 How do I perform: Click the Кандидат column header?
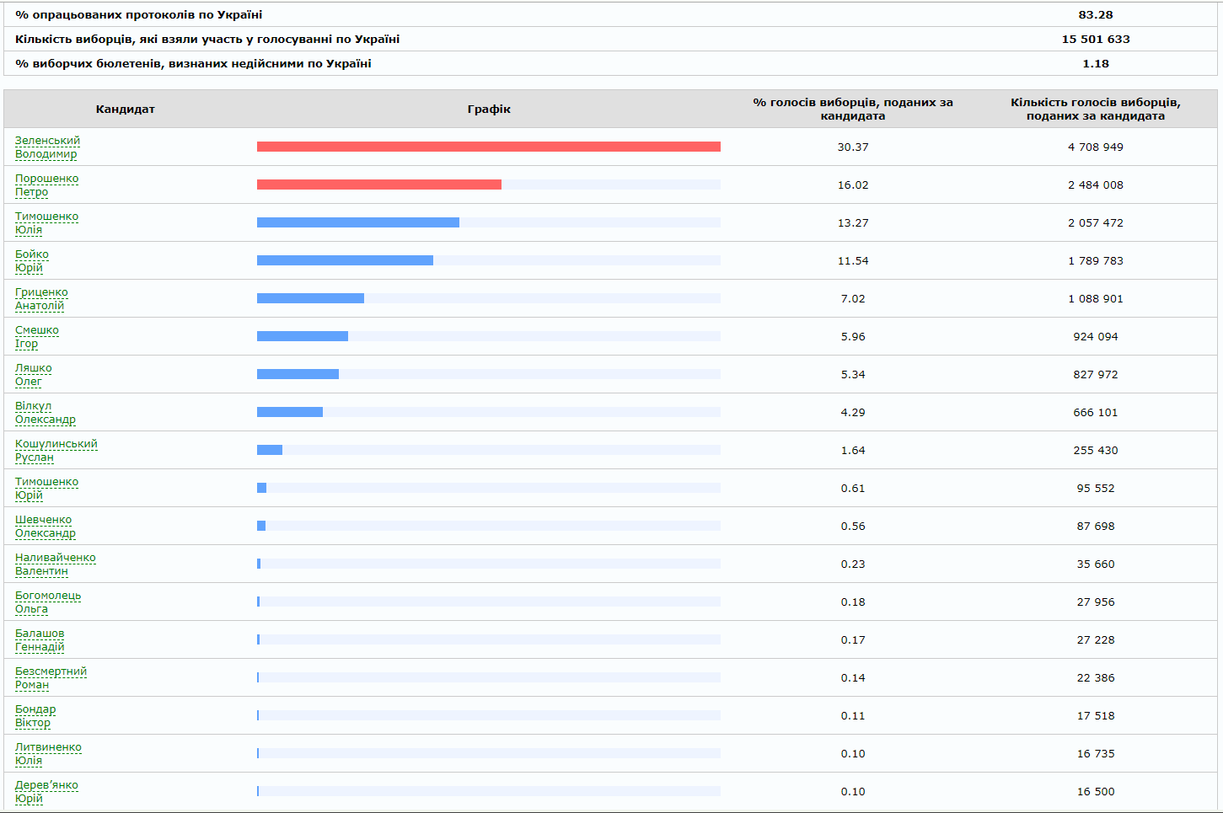(125, 110)
